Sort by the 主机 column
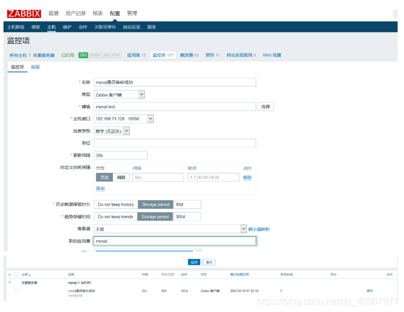The height and width of the screenshot is (312, 404). pos(26,275)
